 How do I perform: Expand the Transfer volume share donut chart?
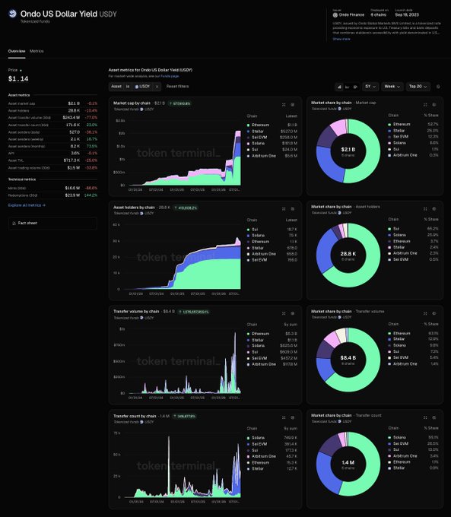[425, 313]
